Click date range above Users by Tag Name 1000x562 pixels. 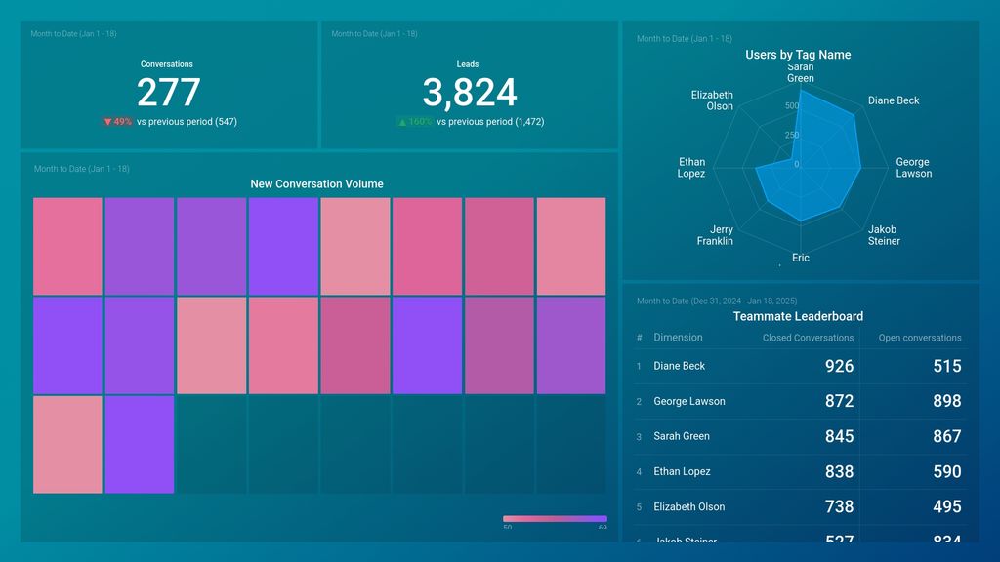pyautogui.click(x=685, y=39)
